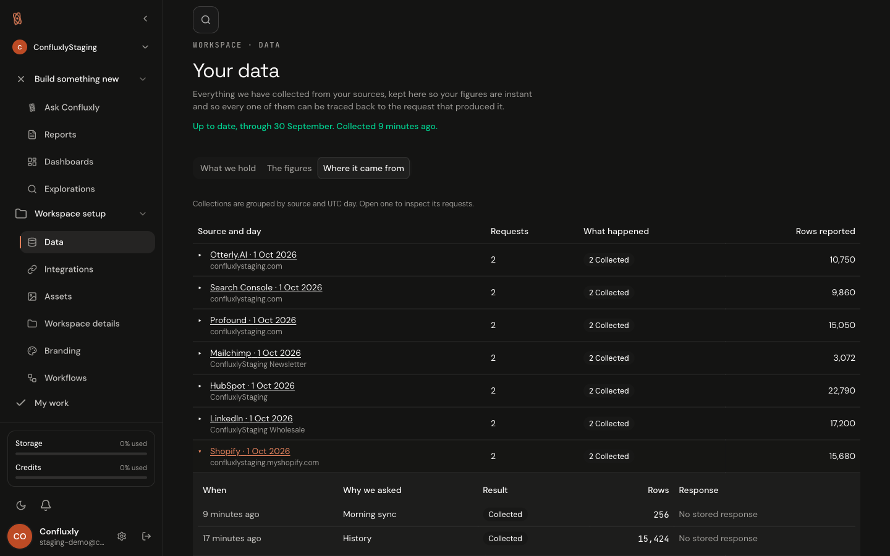Open Dashboards from the sidebar
Image resolution: width=890 pixels, height=556 pixels.
[87, 162]
